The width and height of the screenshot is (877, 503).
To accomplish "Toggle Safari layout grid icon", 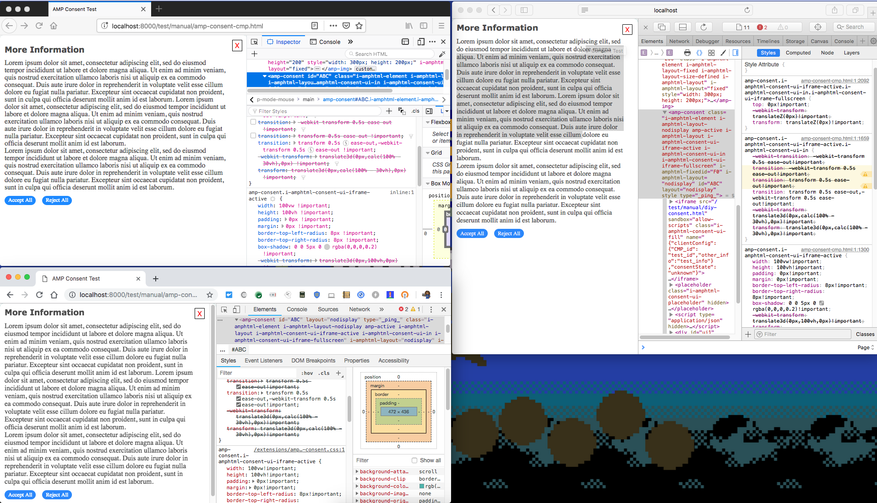I will point(711,53).
